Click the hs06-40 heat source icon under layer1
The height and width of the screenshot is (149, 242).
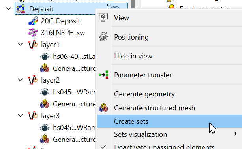point(45,57)
